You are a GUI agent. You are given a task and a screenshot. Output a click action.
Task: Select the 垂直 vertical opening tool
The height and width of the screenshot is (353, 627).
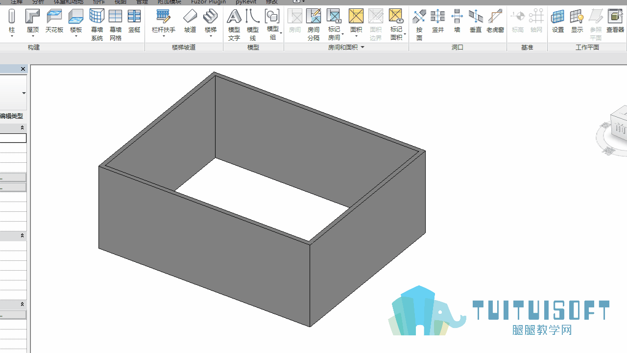point(476,22)
